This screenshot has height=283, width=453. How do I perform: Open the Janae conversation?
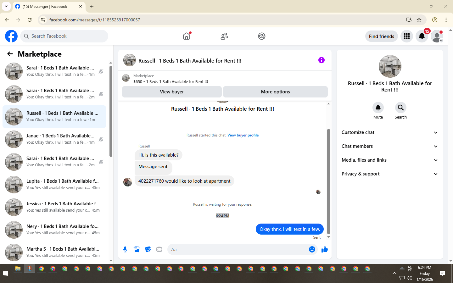[x=54, y=139]
